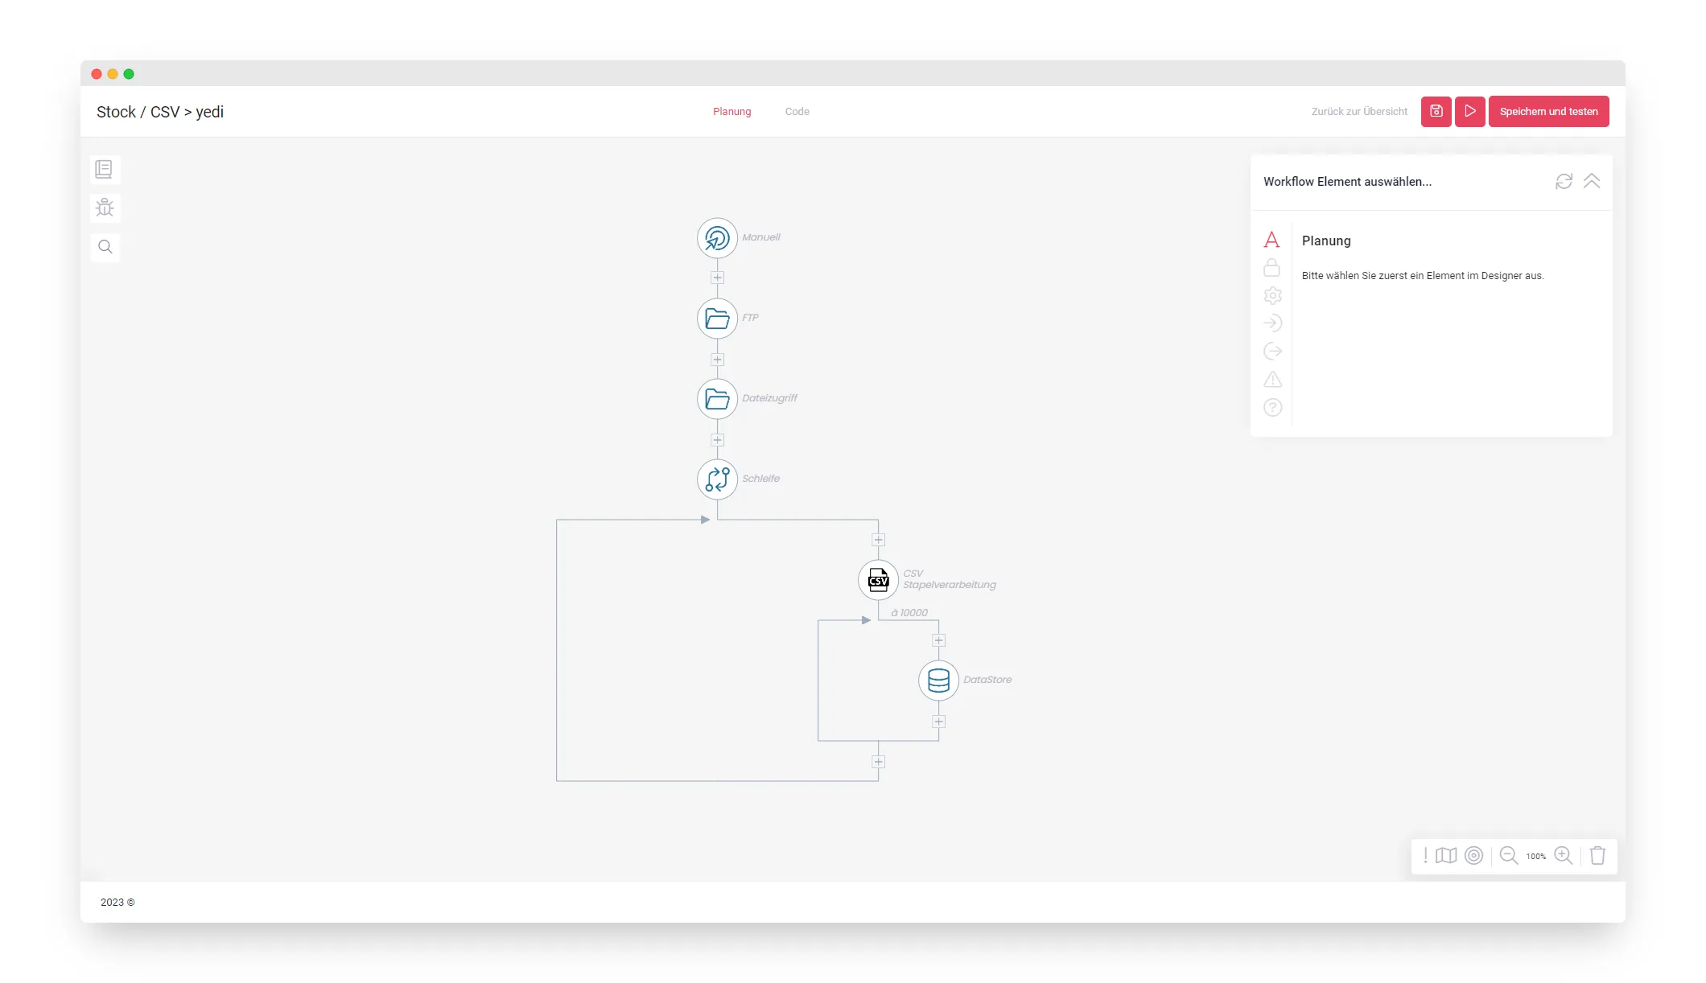1706x983 pixels.
Task: Click the DataStore node label text
Action: [x=987, y=680]
